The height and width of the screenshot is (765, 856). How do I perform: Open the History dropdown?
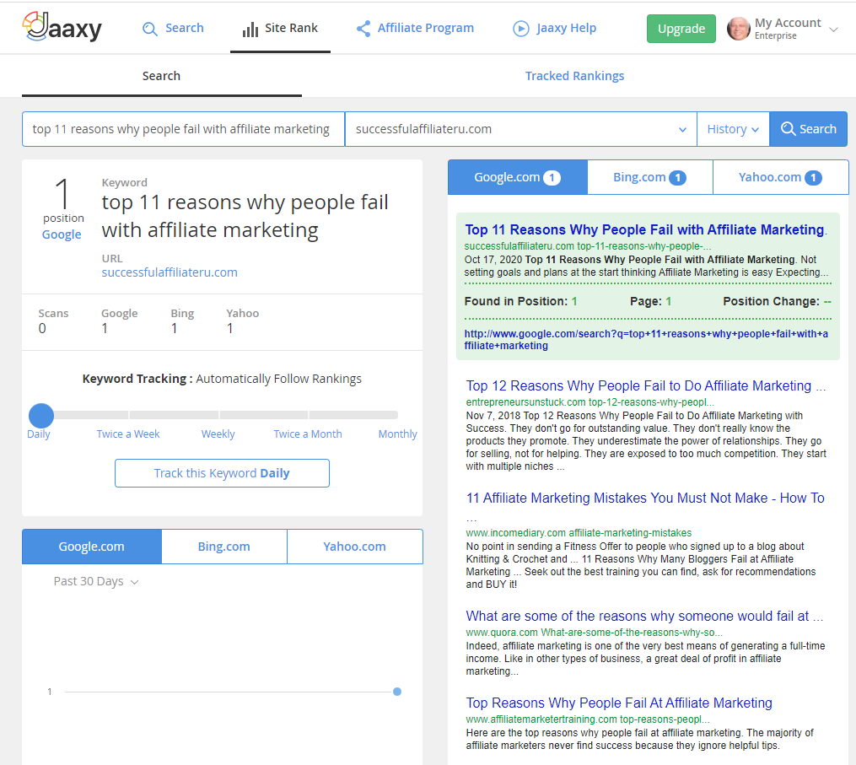coord(733,129)
